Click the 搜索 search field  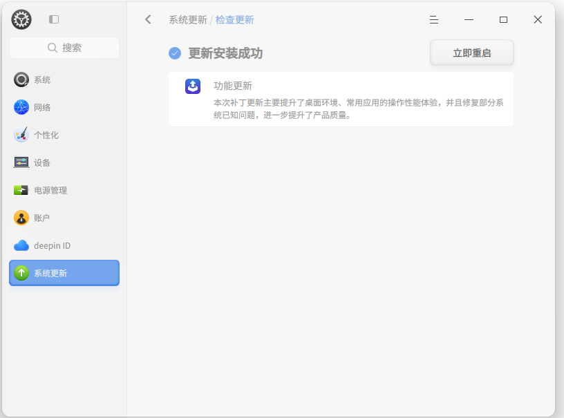[x=64, y=48]
